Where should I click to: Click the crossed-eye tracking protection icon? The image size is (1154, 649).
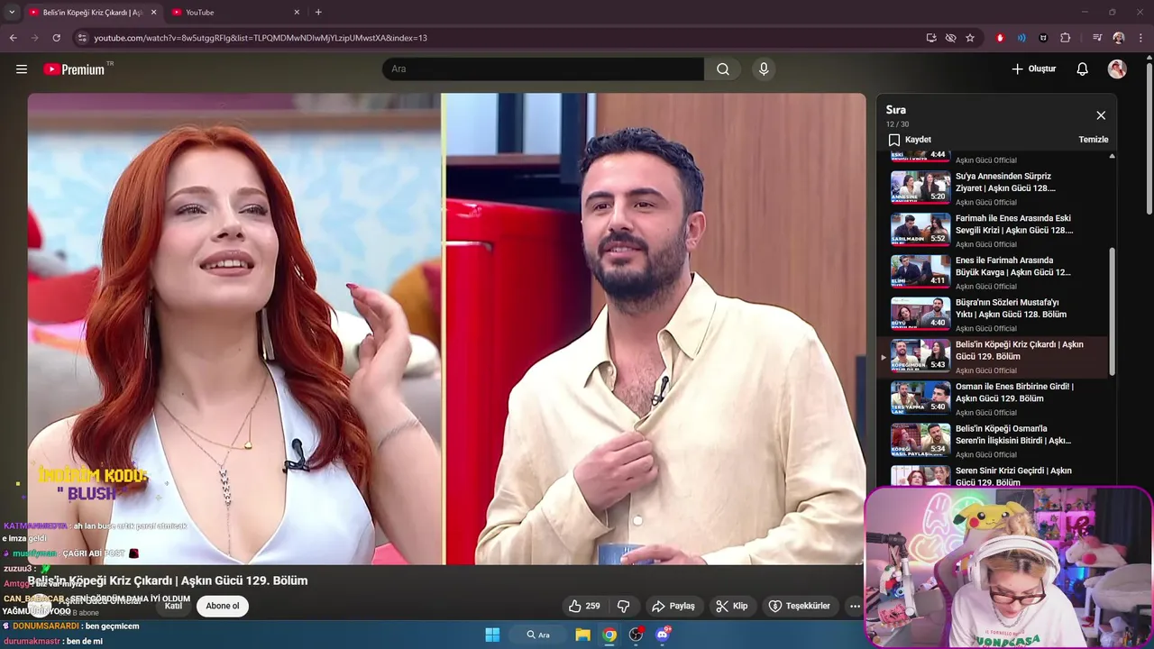[950, 38]
